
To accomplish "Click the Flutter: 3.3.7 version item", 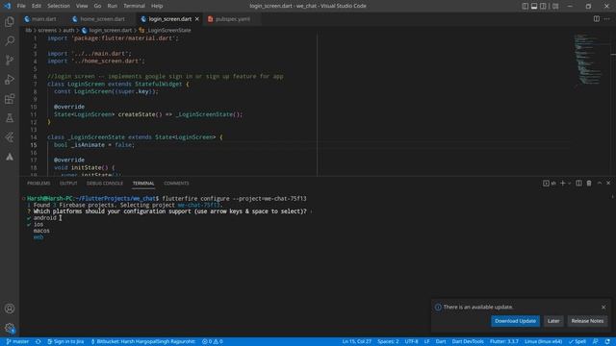I will click(x=504, y=342).
